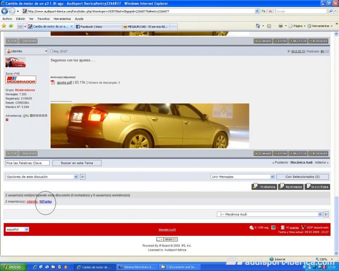Open the Archivo menu
The width and height of the screenshot is (339, 271).
[7, 19]
